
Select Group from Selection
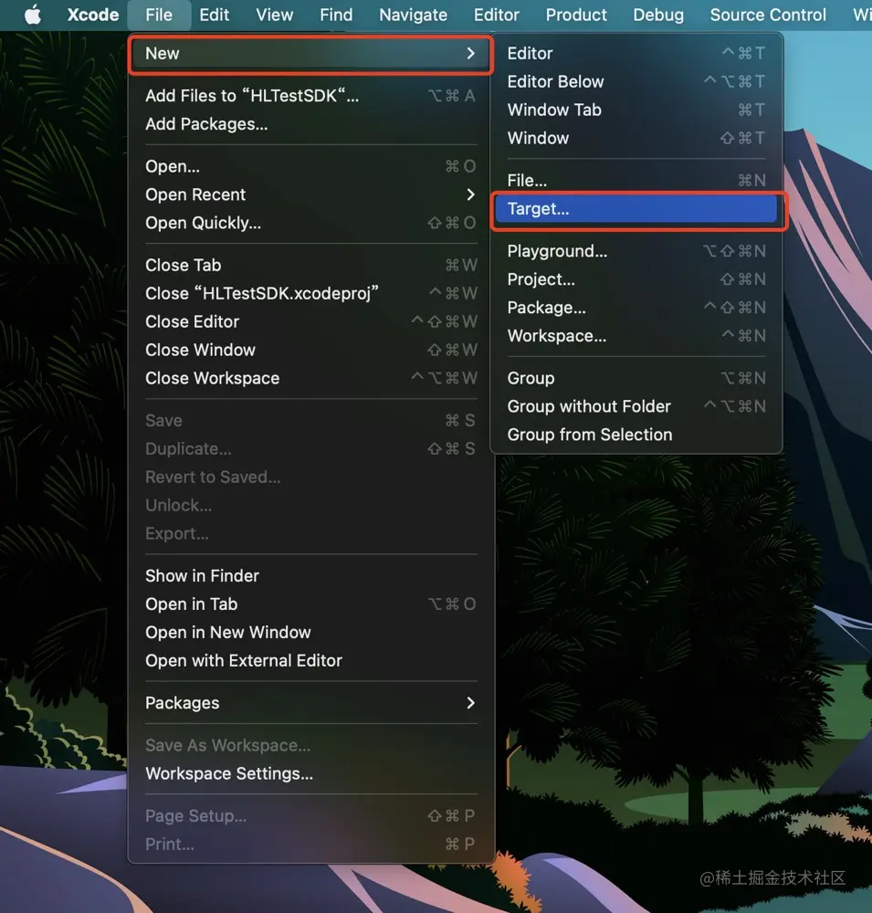click(636, 435)
